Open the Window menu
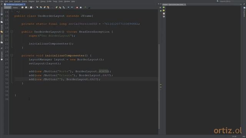The height and width of the screenshot is (138, 246). [67, 2]
